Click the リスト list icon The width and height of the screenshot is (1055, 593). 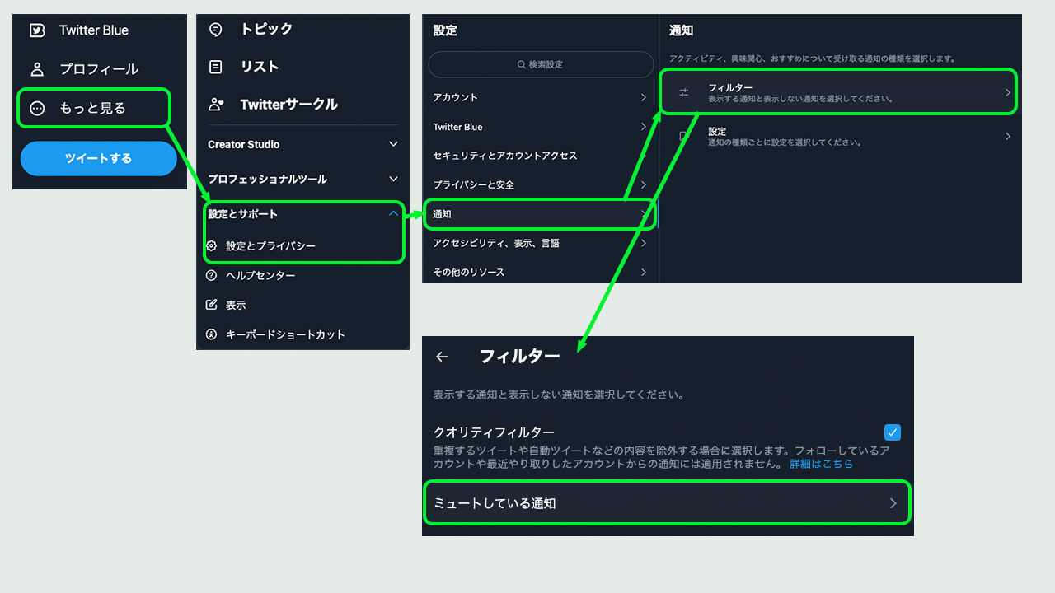(x=216, y=67)
